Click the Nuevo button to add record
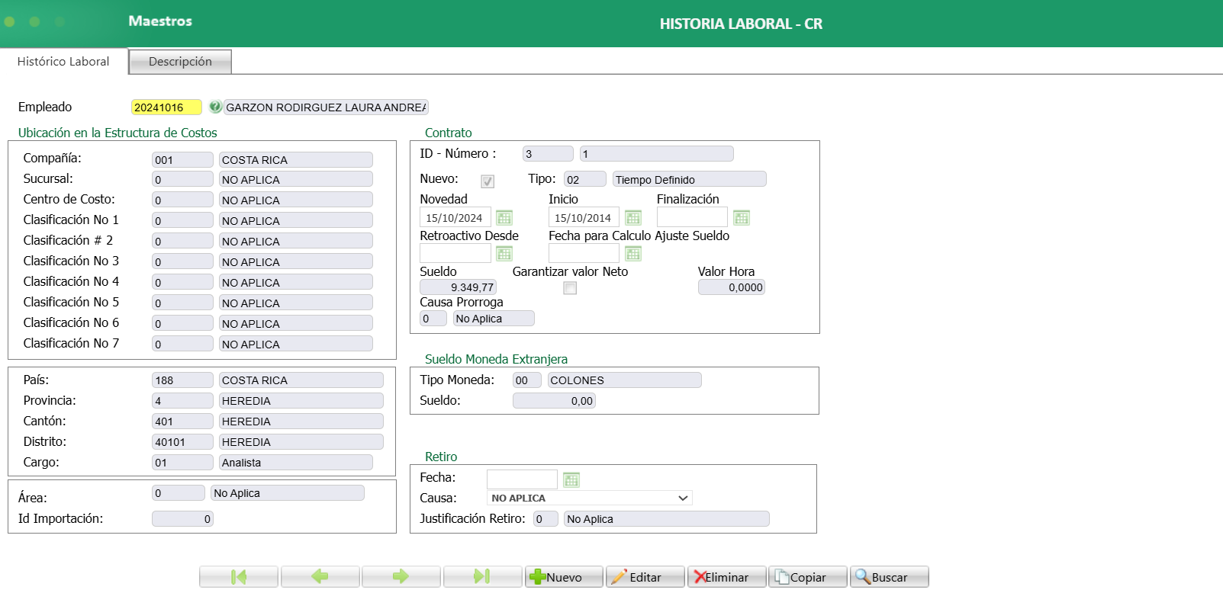 [564, 577]
